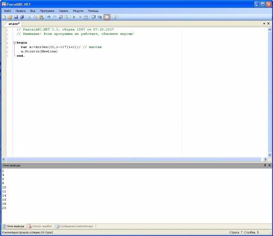Viewport: 273px width, 236px height.
Task: Open the tab list dropdown arrow in editor
Action: tap(264, 23)
